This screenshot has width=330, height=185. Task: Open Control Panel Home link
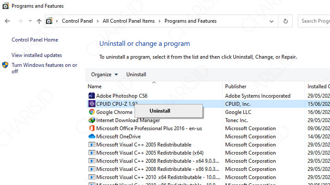coord(35,40)
